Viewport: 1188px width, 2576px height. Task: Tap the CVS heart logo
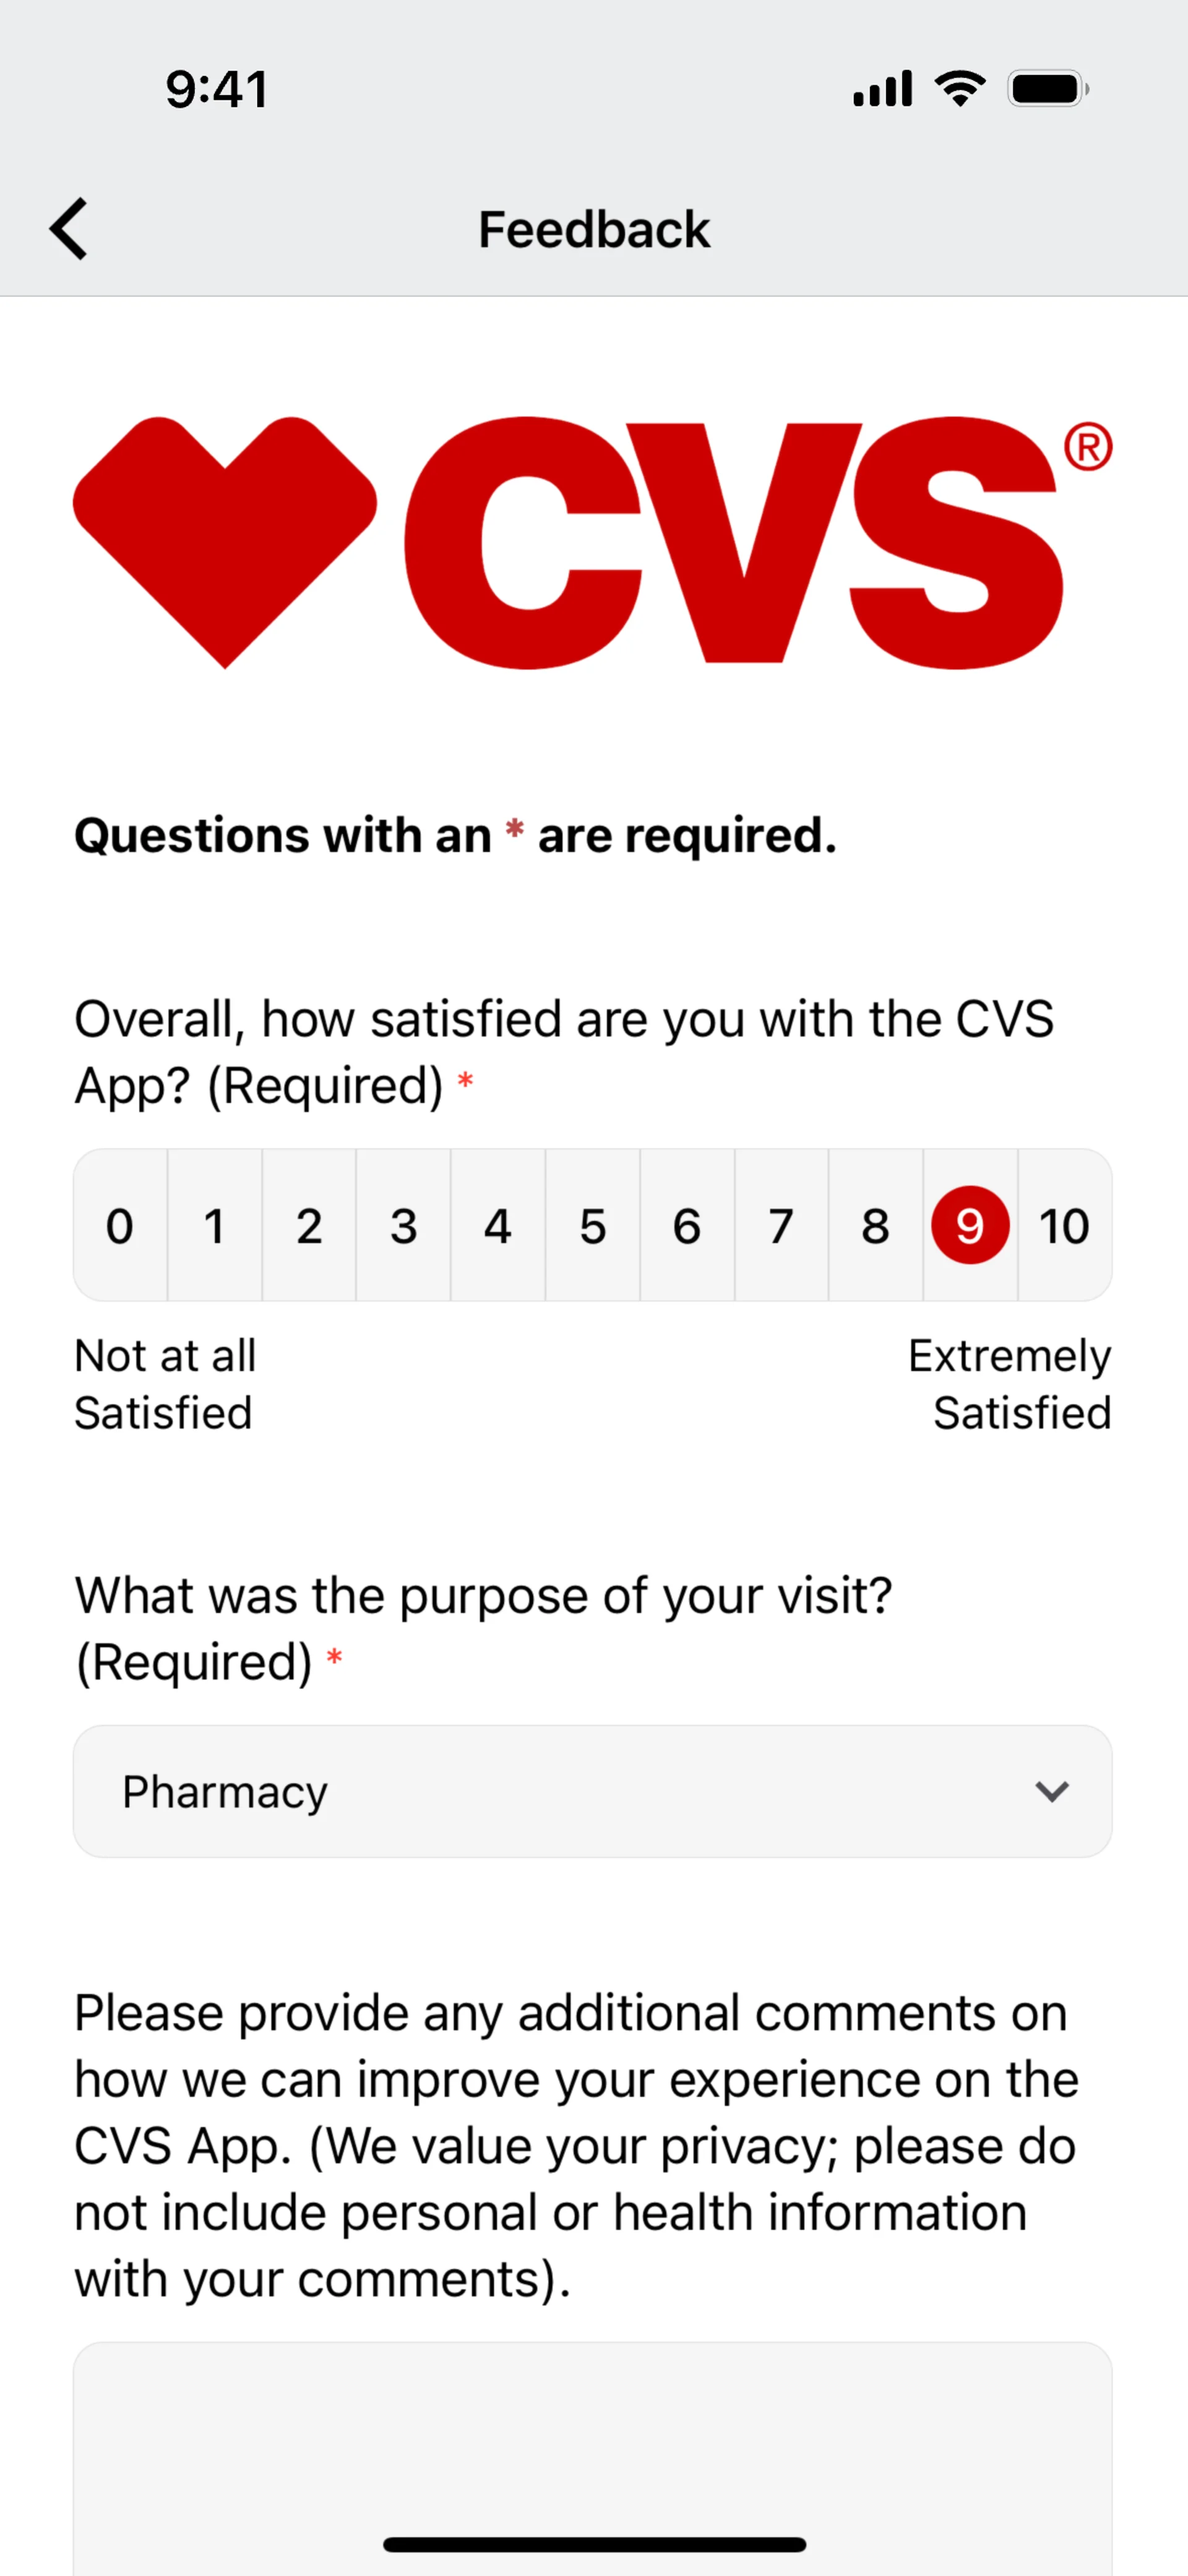(225, 541)
